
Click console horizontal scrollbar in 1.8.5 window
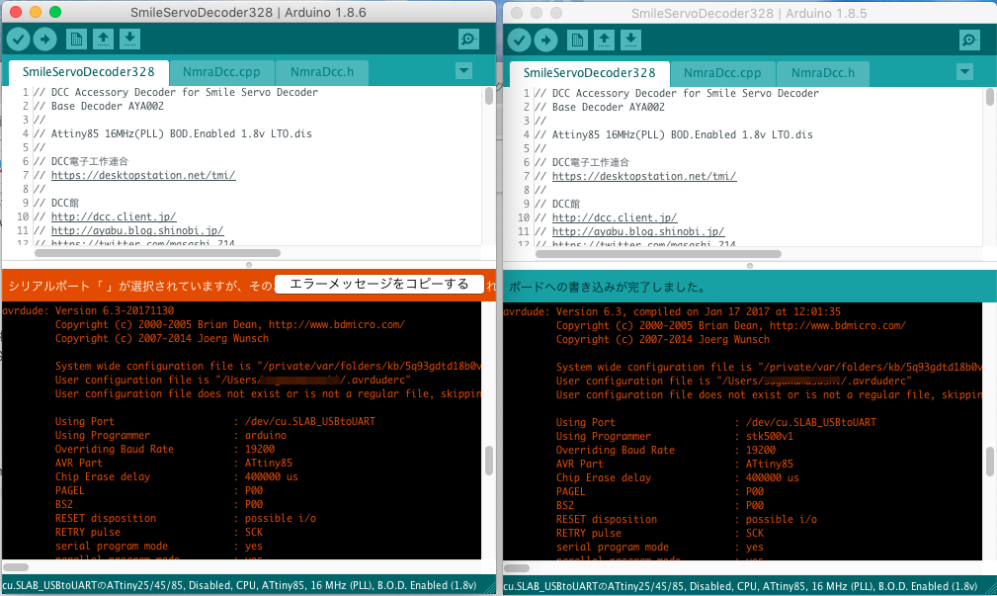pos(517,568)
